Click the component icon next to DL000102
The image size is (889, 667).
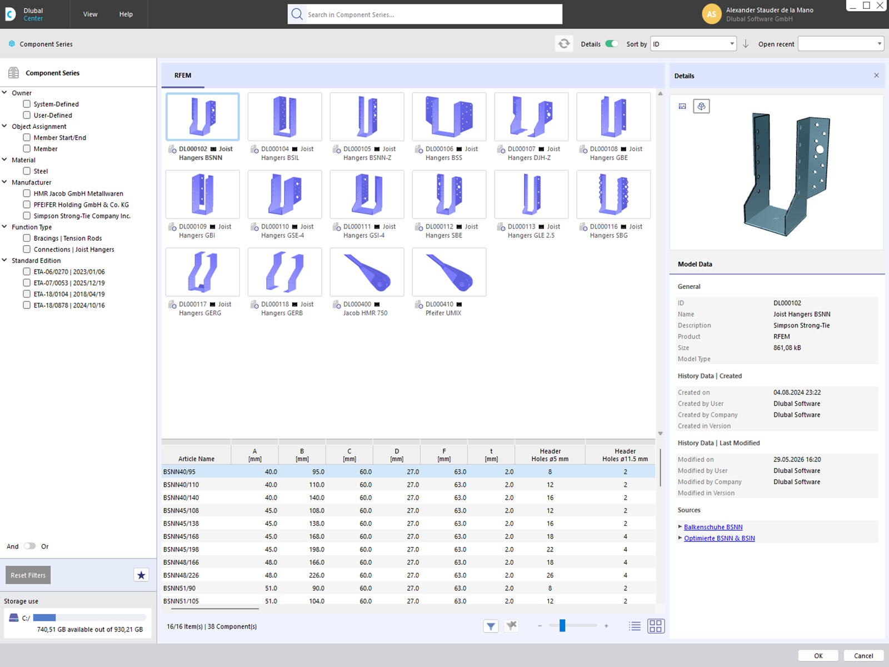172,149
